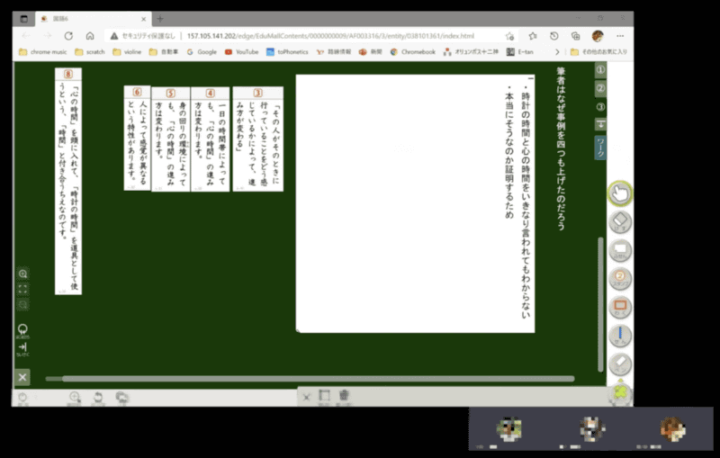Open page tab ③
This screenshot has width=720, height=458.
pyautogui.click(x=600, y=107)
